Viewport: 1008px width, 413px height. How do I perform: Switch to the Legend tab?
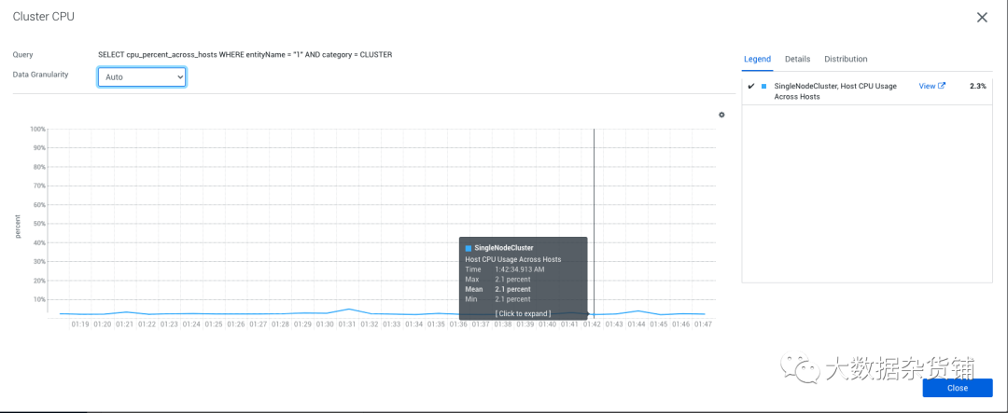pos(757,59)
